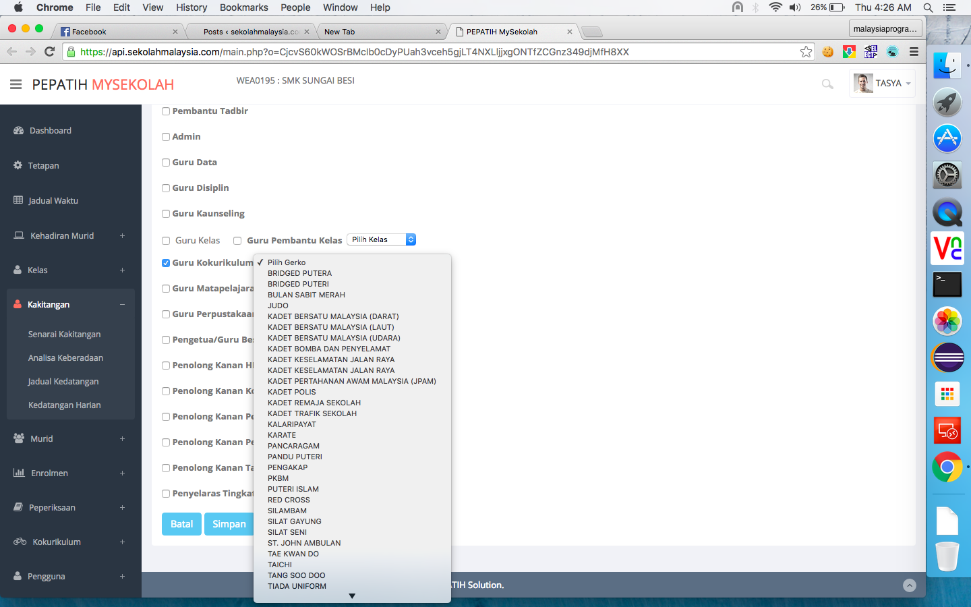The height and width of the screenshot is (607, 971).
Task: Open the search magnifier in header
Action: (827, 84)
